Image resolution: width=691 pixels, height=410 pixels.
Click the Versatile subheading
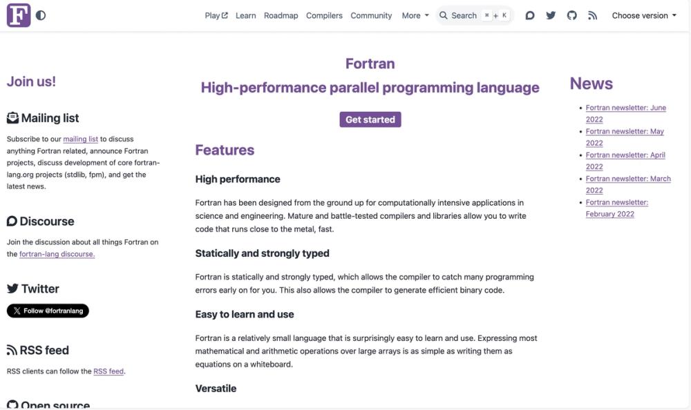coord(216,389)
